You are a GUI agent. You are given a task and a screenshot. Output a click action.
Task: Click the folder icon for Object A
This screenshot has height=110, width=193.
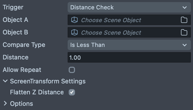[184, 20]
